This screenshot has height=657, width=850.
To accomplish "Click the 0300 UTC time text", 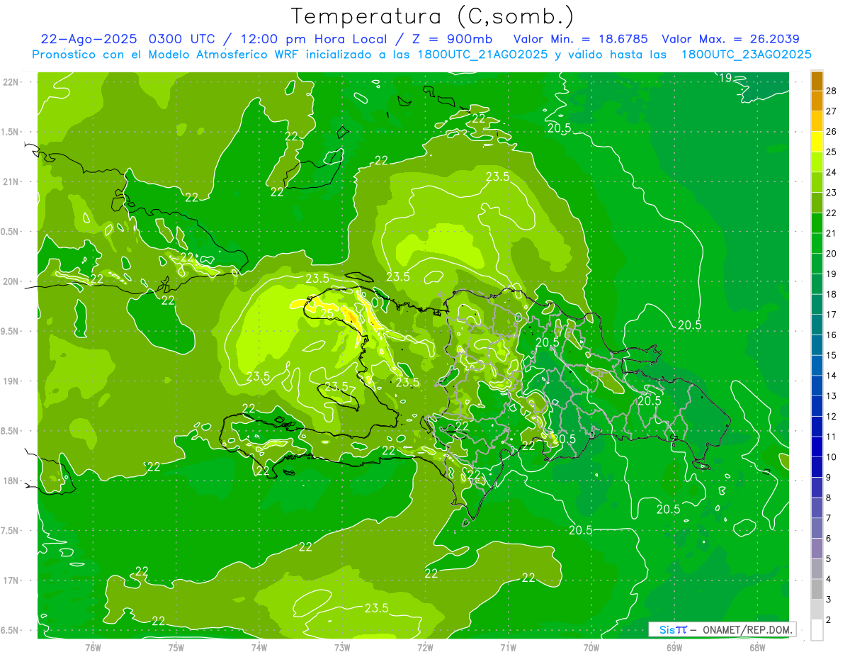I will click(x=181, y=39).
